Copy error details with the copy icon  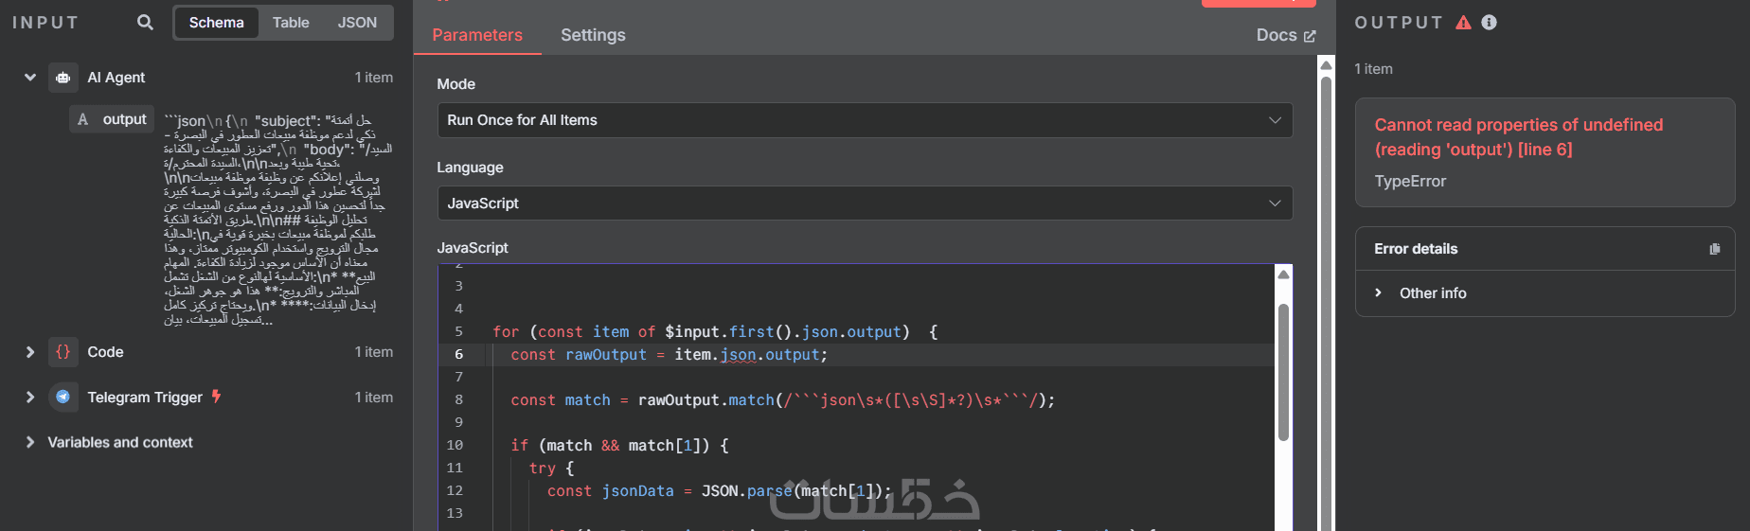point(1714,249)
